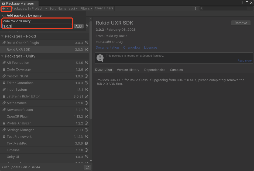
Task: Open the window kebab menu beside the maximize button
Action: pyautogui.click(x=242, y=3)
